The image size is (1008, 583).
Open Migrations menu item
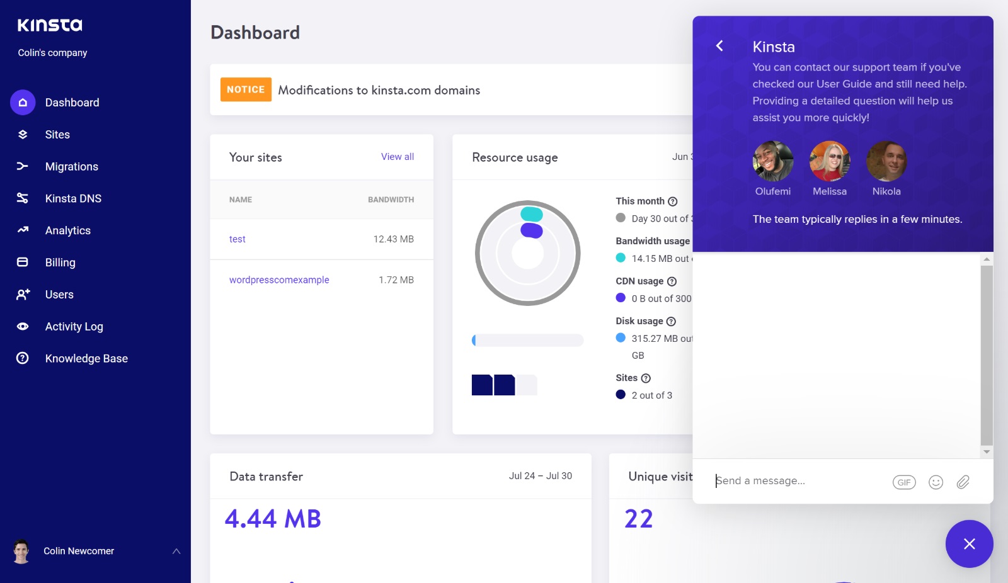coord(72,167)
